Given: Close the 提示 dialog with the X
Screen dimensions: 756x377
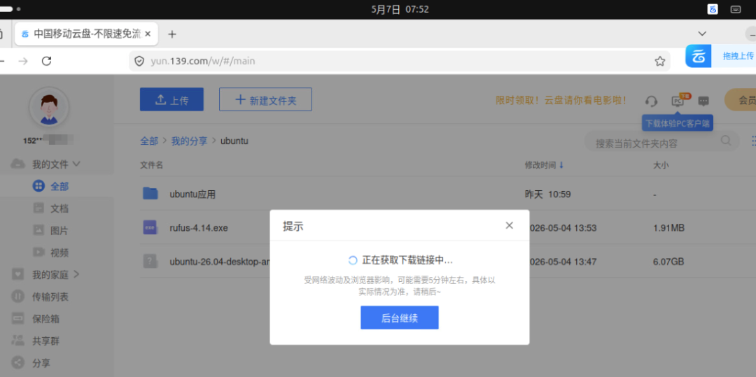Looking at the screenshot, I should click(509, 225).
